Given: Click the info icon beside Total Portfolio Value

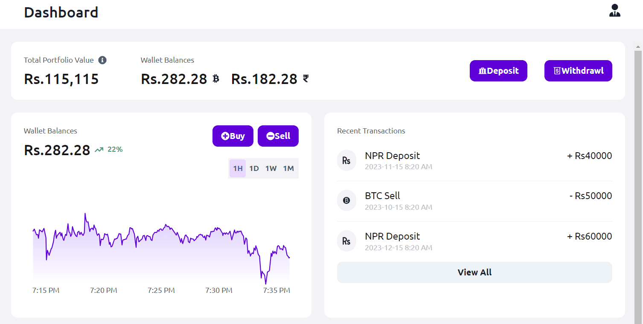Looking at the screenshot, I should [x=102, y=60].
